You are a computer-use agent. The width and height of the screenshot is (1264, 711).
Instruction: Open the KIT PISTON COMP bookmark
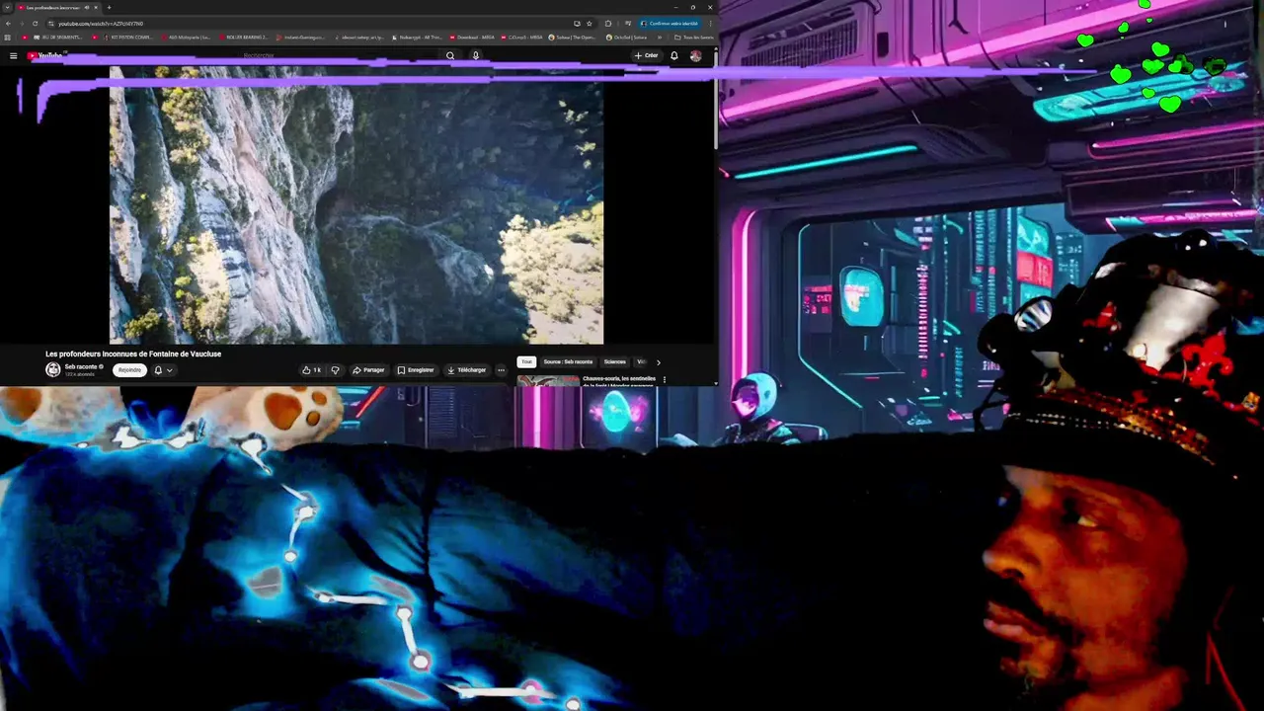click(128, 38)
